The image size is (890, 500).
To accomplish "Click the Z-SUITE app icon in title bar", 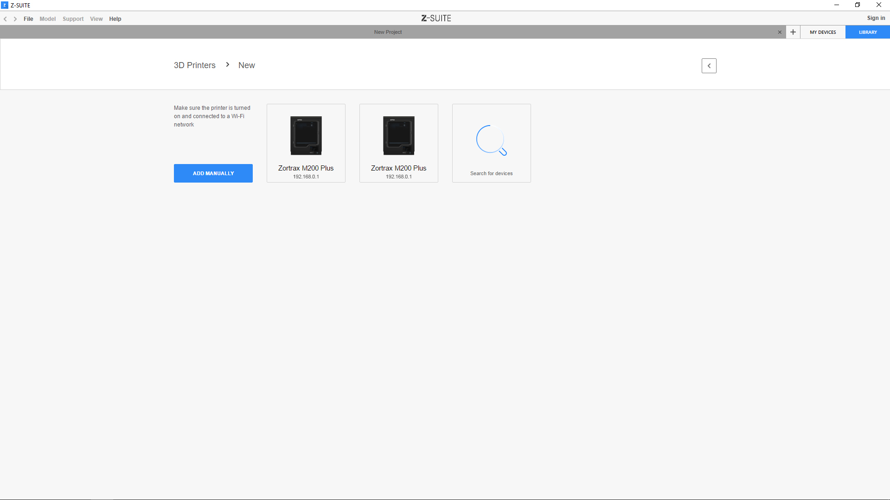I will tap(5, 5).
